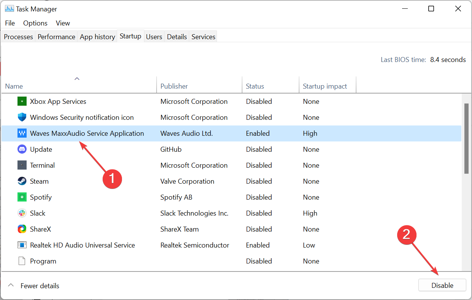Image resolution: width=472 pixels, height=300 pixels.
Task: Click the Disable button
Action: [x=442, y=286]
